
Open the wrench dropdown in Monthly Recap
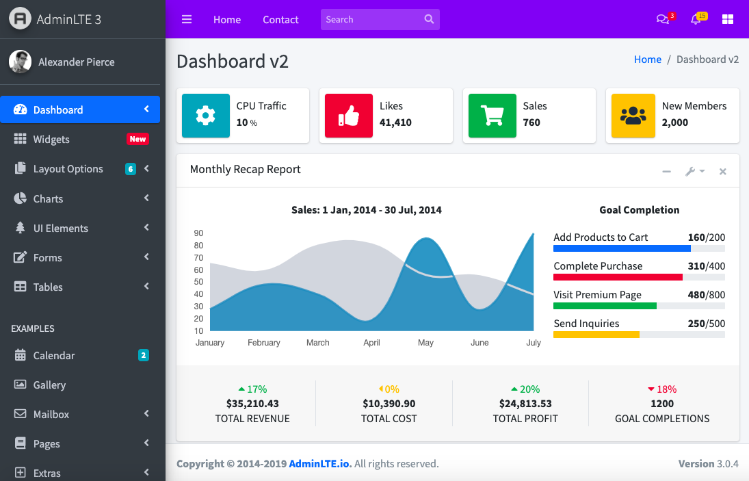coord(694,171)
